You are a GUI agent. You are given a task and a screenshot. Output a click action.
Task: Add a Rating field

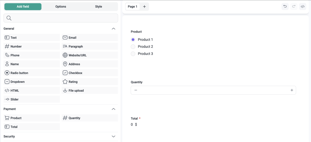point(90,81)
